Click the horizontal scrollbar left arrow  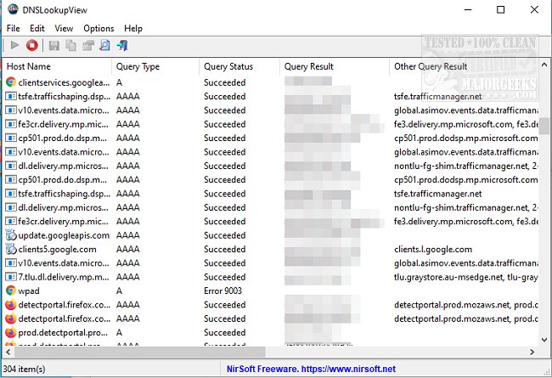tap(8, 352)
